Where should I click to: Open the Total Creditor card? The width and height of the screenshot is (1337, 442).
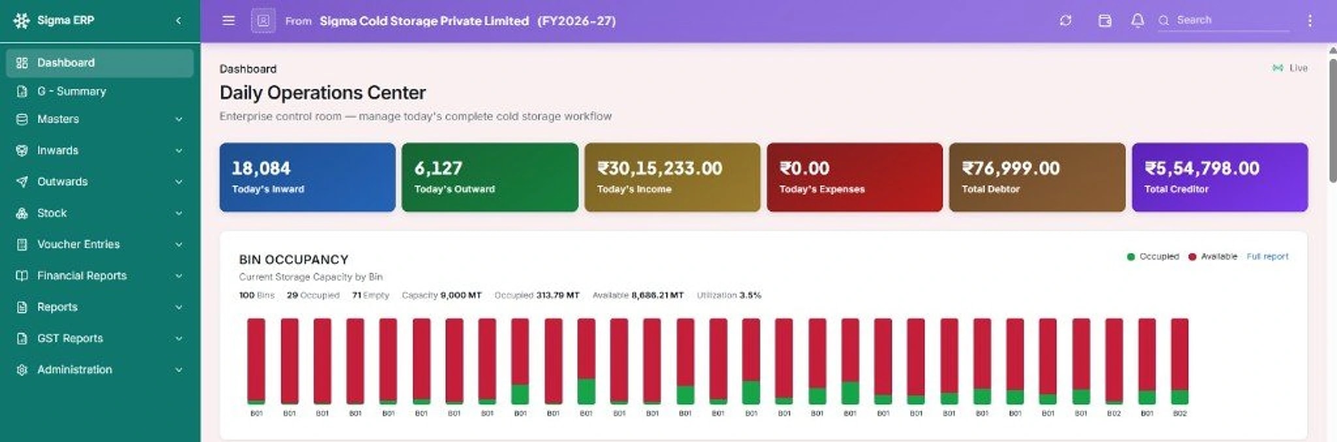pos(1219,177)
